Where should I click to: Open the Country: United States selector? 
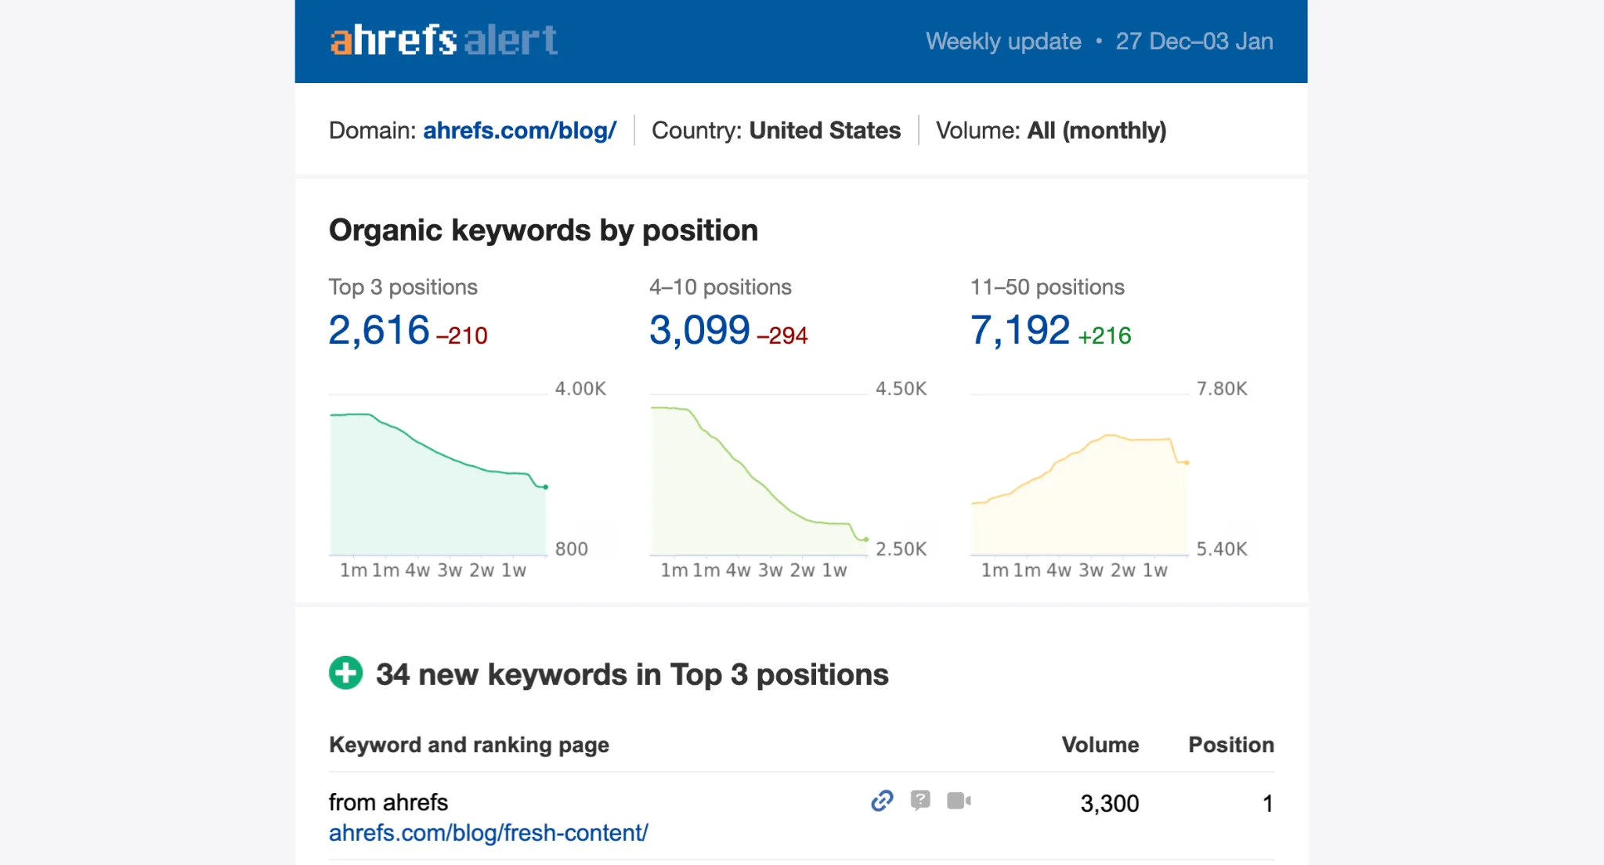pyautogui.click(x=775, y=131)
